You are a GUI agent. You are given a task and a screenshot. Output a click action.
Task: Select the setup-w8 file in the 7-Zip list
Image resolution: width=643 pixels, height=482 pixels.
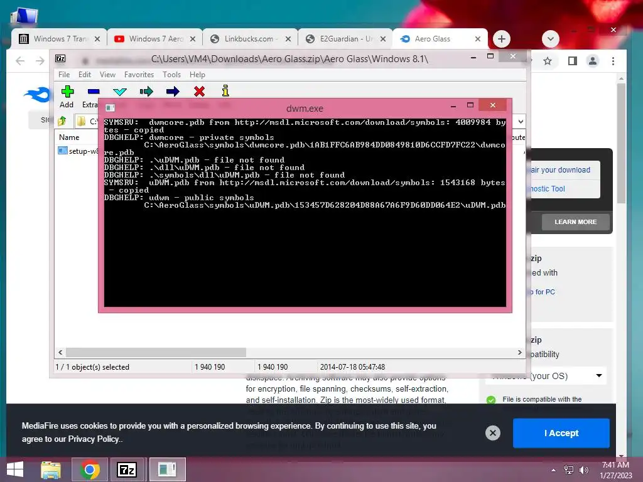pyautogui.click(x=78, y=151)
